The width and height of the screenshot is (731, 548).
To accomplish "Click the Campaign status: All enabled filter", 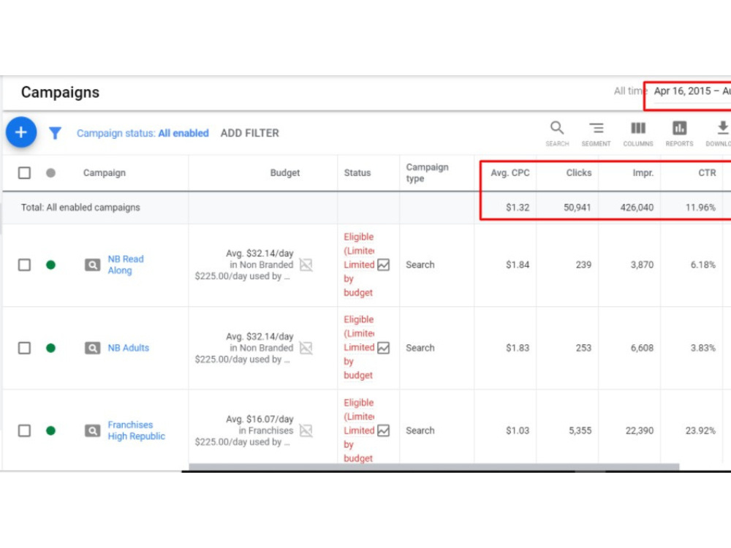I will tap(143, 133).
